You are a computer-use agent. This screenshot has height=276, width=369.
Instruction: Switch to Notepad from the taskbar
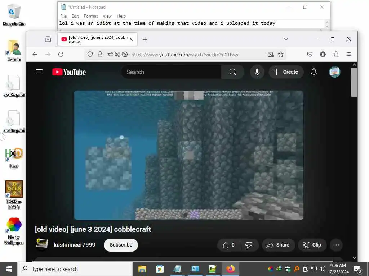177,269
